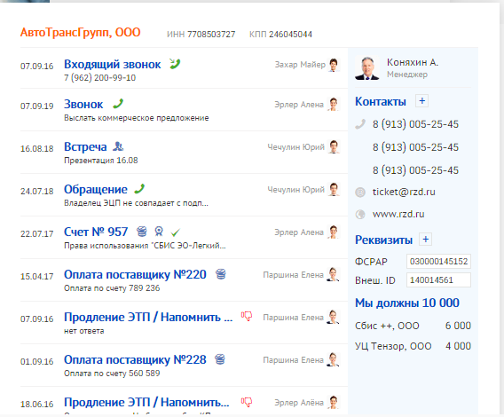
Task: Click Права использования "СБИС ЭО-Легкий... text
Action: pos(145,246)
